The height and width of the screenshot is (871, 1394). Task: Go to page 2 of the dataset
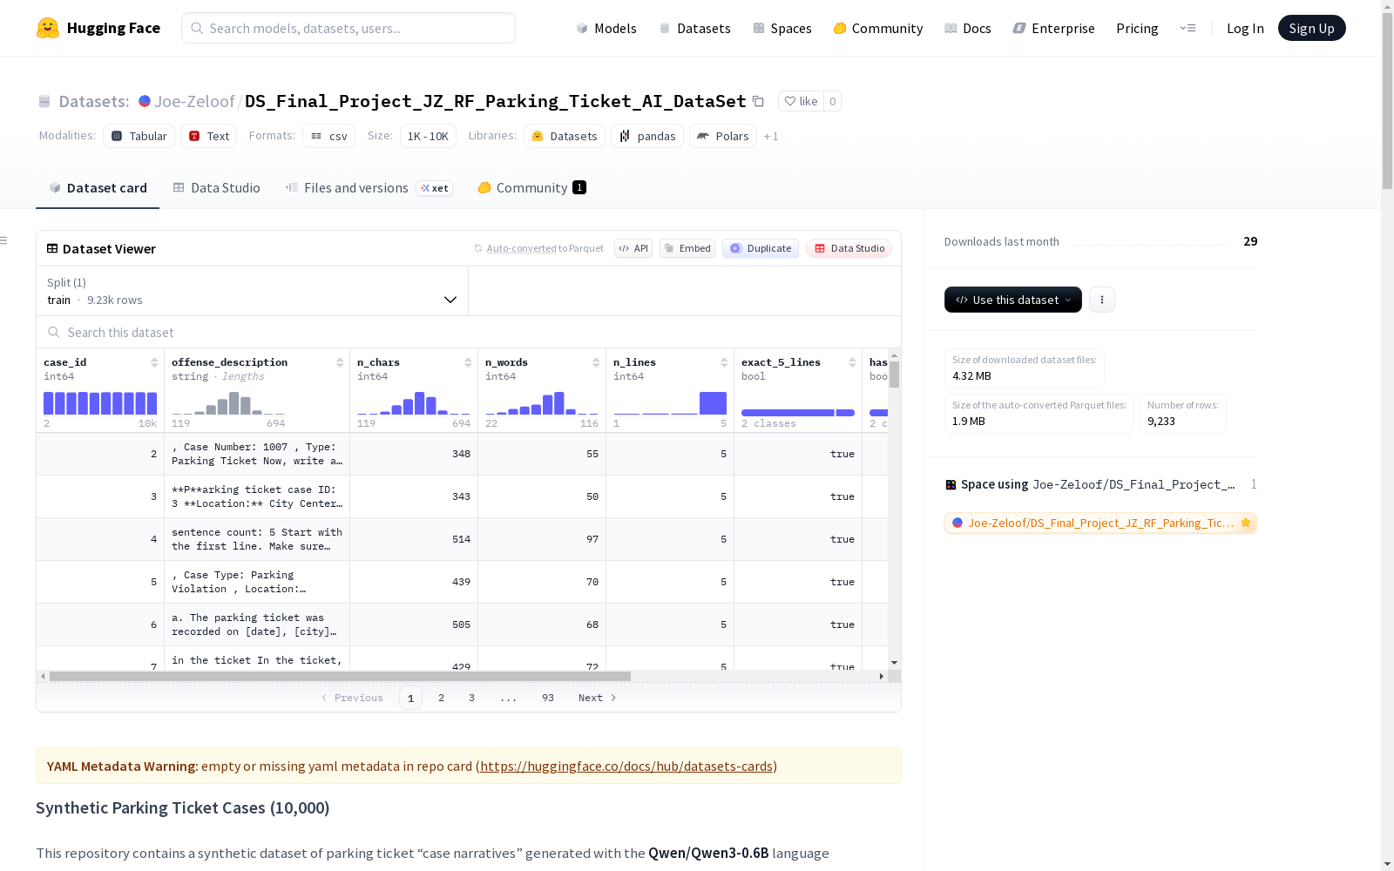(442, 698)
